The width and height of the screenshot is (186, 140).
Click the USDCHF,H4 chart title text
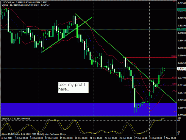click(25, 2)
